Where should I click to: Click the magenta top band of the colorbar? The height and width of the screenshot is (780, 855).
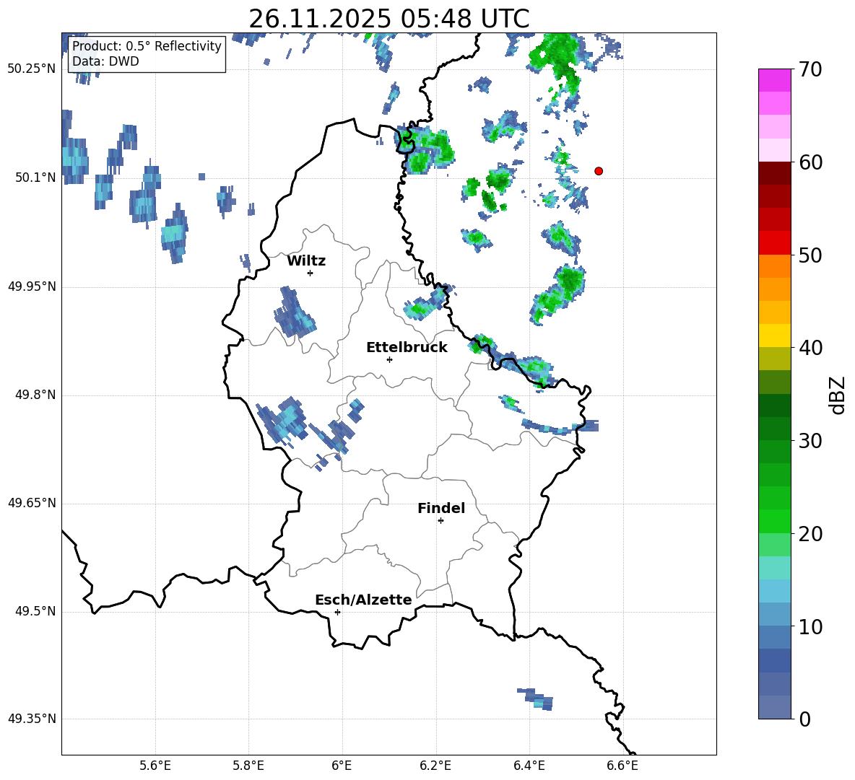[x=774, y=81]
